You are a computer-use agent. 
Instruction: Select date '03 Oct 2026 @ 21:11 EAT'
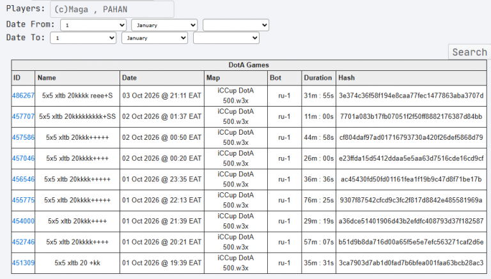coord(162,95)
